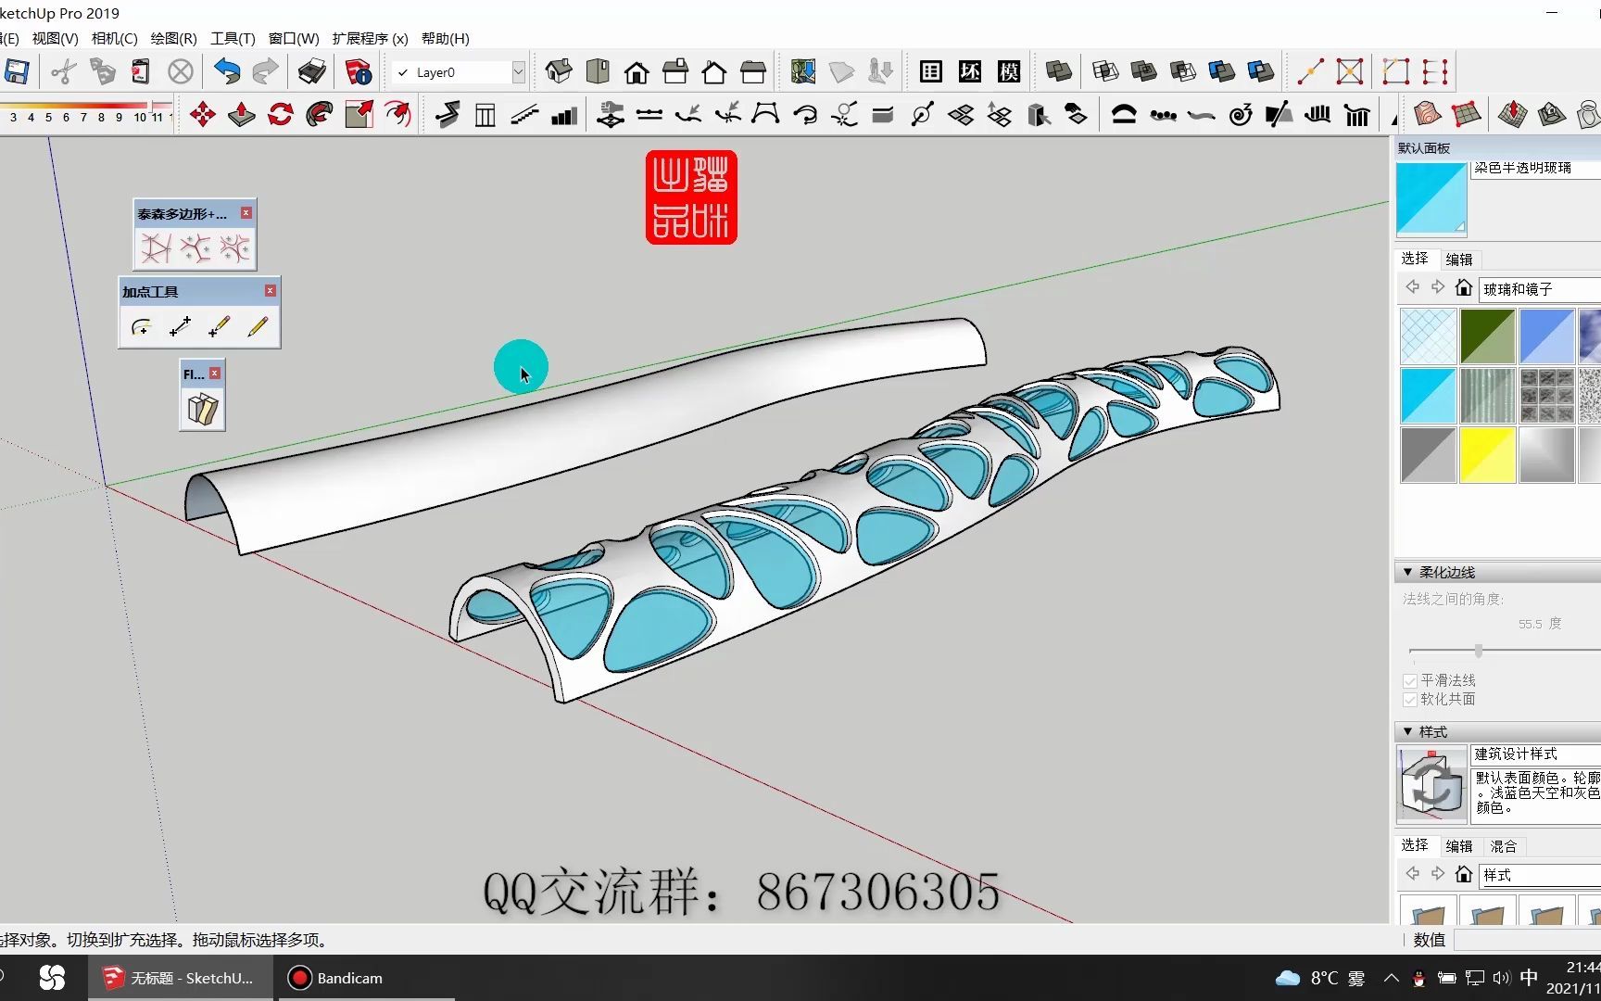The height and width of the screenshot is (1001, 1601).
Task: Collapse the 样式 panel
Action: (x=1407, y=732)
